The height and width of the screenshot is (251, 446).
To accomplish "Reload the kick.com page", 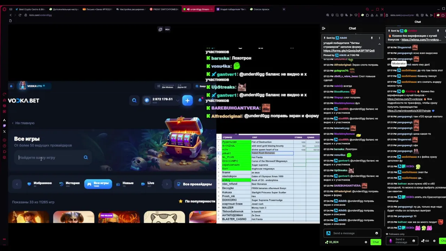I will [20, 15].
